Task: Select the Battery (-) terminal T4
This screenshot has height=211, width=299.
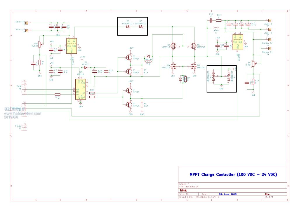Action: tap(270, 49)
